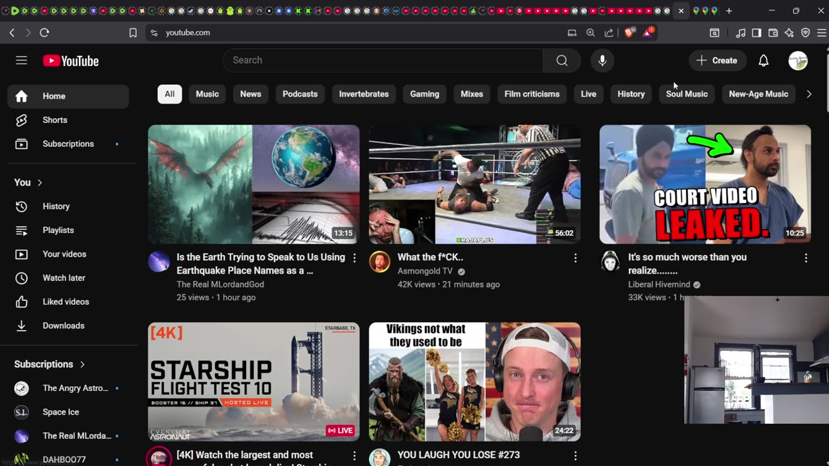Open Brave Shields lion icon

[x=629, y=32]
